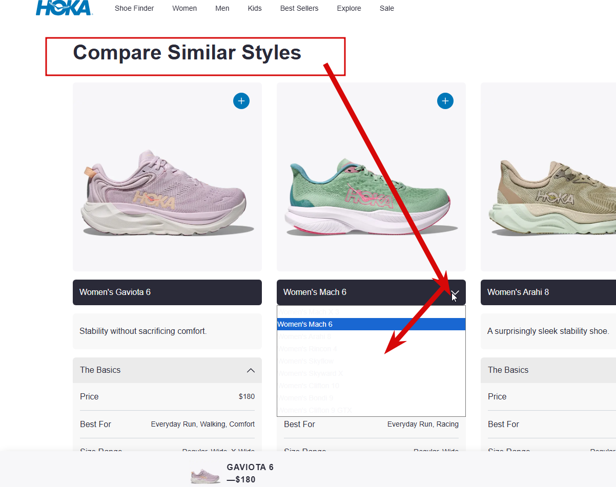Choose Women's Rincon 4 option
This screenshot has width=616, height=487.
click(x=307, y=349)
